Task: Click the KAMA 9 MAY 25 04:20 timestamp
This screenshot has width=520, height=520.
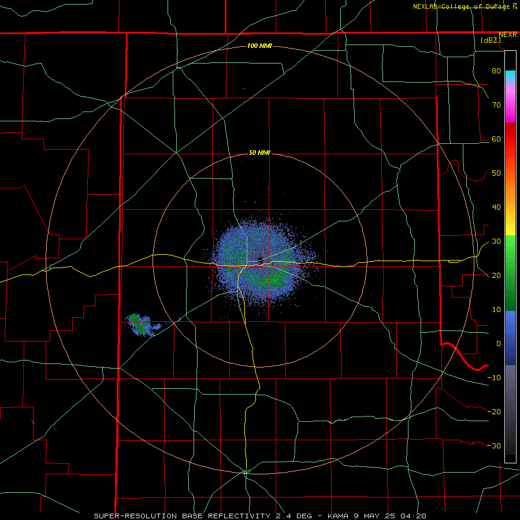Action: point(377,516)
